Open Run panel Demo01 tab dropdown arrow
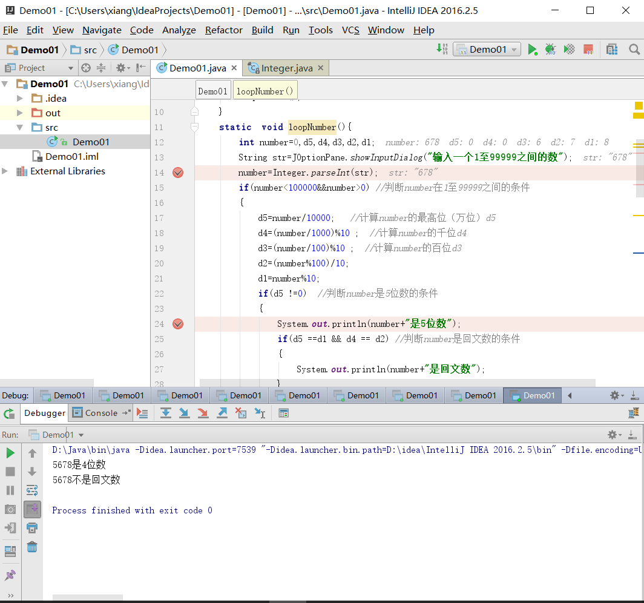The width and height of the screenshot is (644, 603). [81, 435]
